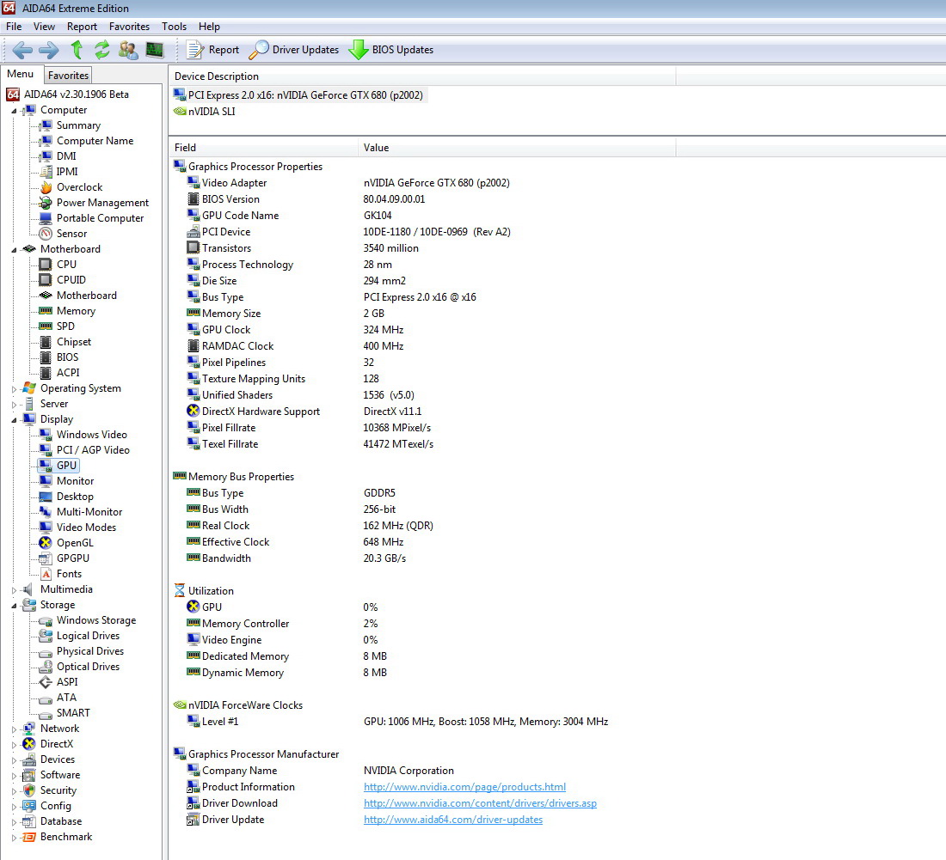Switch to the Menu tab

click(21, 74)
